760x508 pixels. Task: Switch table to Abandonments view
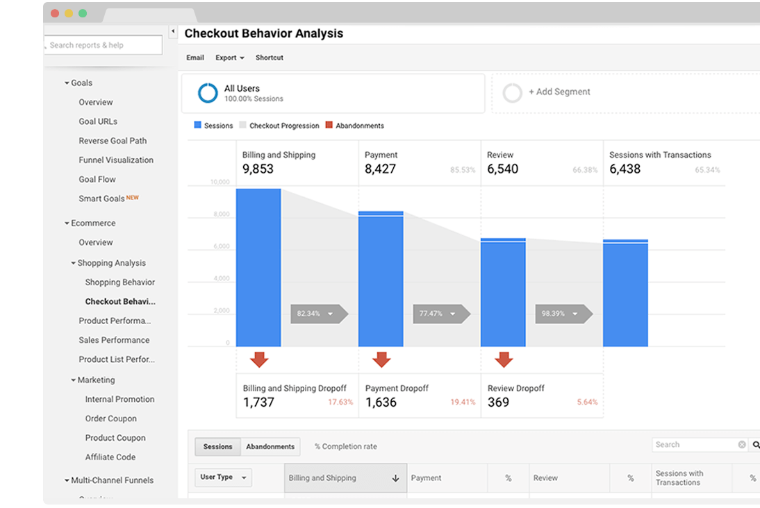tap(270, 446)
